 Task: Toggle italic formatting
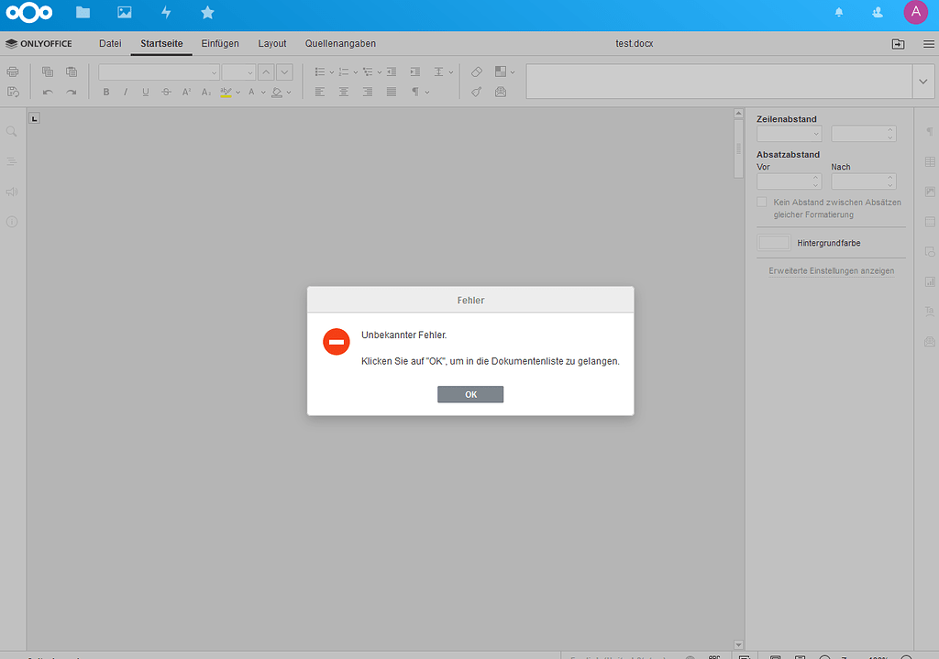click(125, 93)
